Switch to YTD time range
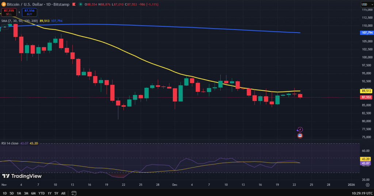 click(42, 193)
